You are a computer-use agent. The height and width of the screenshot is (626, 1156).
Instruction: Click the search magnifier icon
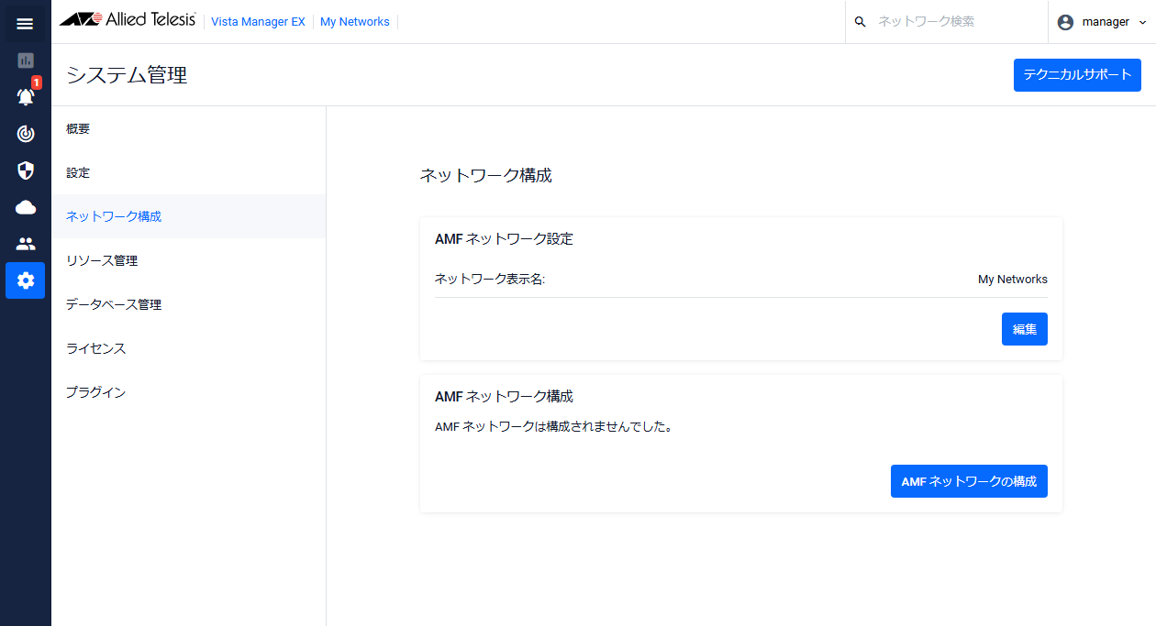860,22
